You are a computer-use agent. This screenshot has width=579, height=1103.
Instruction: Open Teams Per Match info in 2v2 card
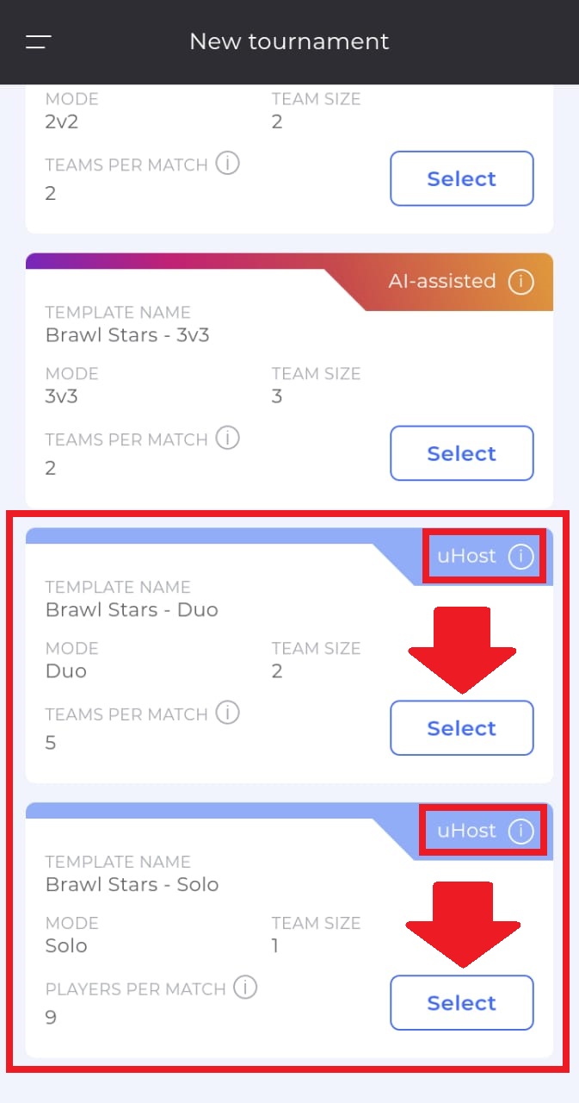[227, 163]
